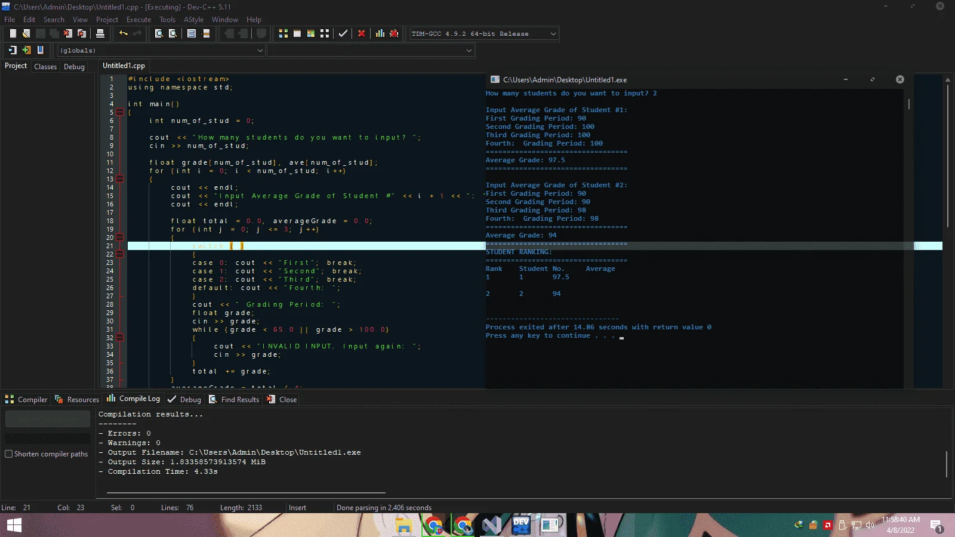Screen dimensions: 955x537
Task: Click the code editor vertical scrollbar
Action: coord(947,155)
